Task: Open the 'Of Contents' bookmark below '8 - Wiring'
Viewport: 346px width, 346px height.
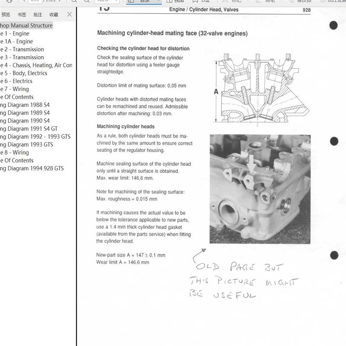Action: 17,160
